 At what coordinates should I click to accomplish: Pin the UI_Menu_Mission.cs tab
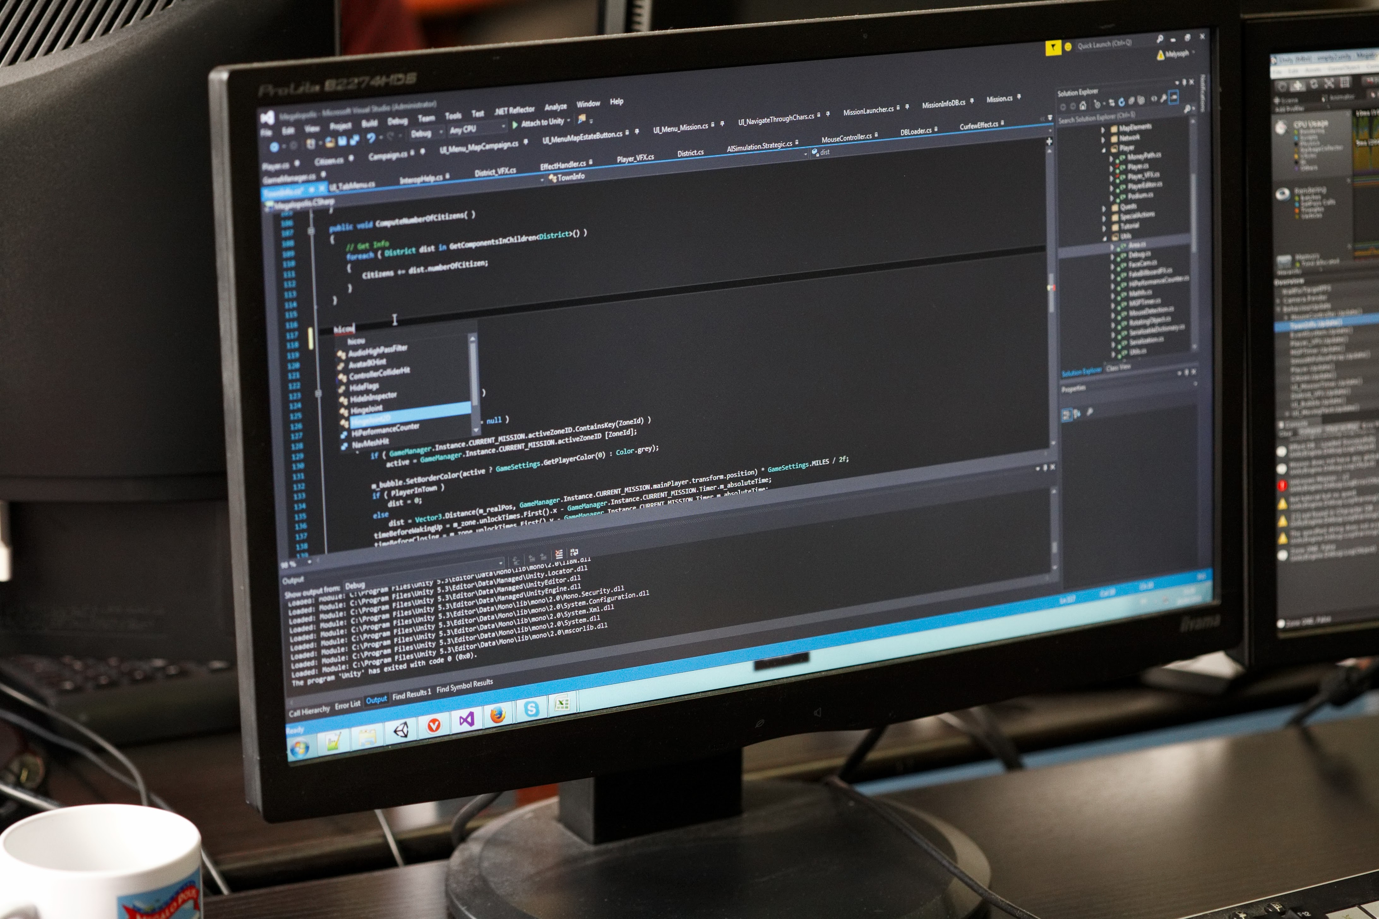pyautogui.click(x=722, y=124)
